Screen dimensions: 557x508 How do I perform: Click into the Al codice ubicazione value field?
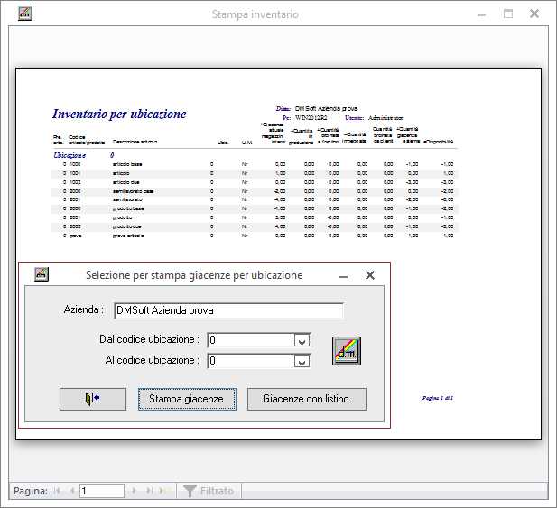click(x=251, y=361)
